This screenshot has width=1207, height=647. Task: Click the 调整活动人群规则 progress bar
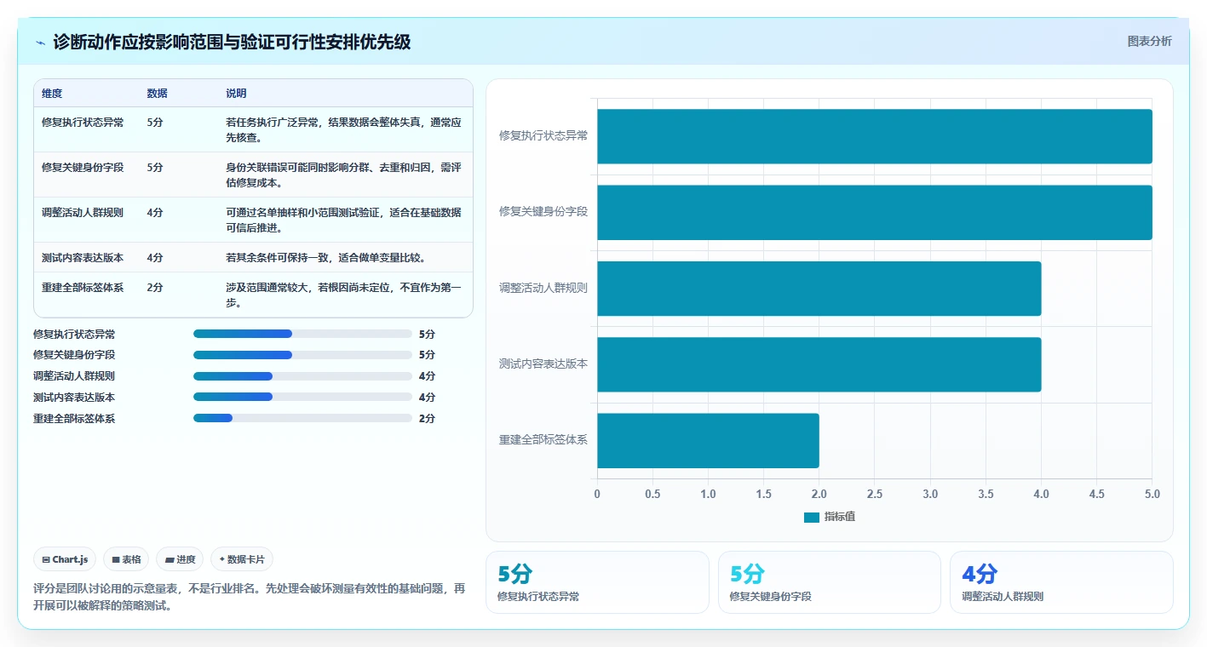(302, 376)
